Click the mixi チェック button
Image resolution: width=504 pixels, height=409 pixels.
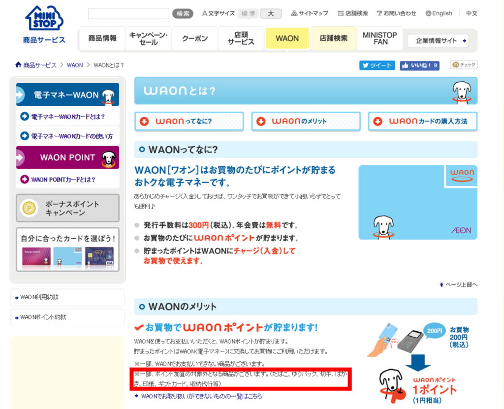tap(464, 64)
